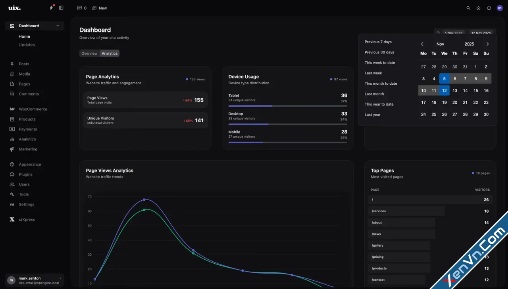Choose the Last year date range

pyautogui.click(x=372, y=114)
